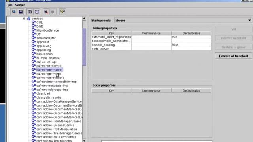Viewport: 253px width, 142px height.
Task: Select the caf~um~metadata~imp service
Action: (52, 86)
